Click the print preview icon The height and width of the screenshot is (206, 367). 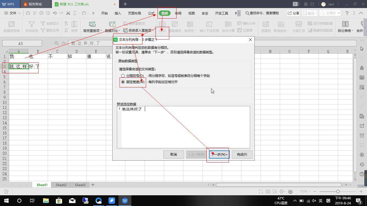48,13
